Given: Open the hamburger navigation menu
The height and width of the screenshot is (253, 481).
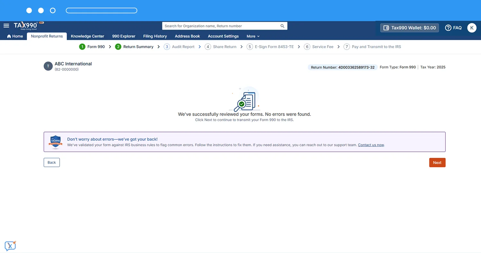Looking at the screenshot, I should click(6, 26).
